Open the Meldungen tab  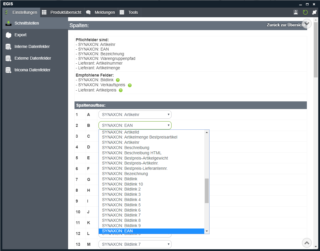pyautogui.click(x=101, y=13)
